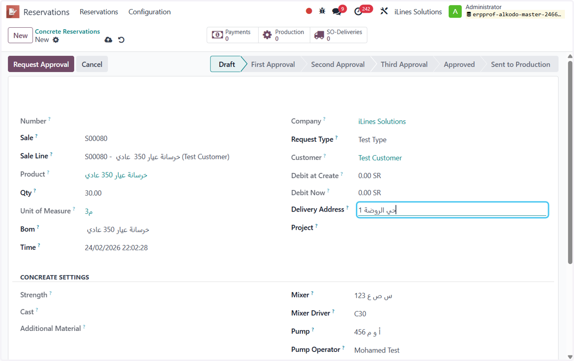Select the Draft status stage
Viewport: 574px width, 361px height.
tap(226, 64)
